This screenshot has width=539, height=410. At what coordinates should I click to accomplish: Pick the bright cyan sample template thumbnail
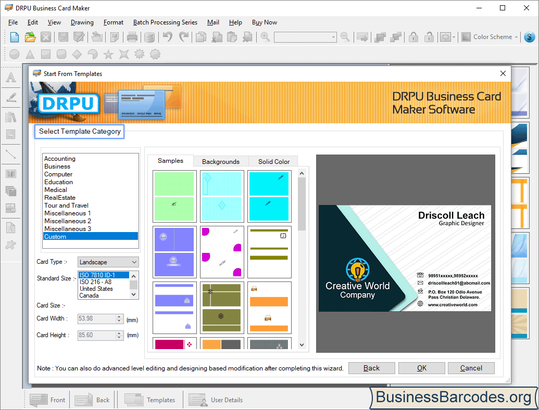point(269,197)
